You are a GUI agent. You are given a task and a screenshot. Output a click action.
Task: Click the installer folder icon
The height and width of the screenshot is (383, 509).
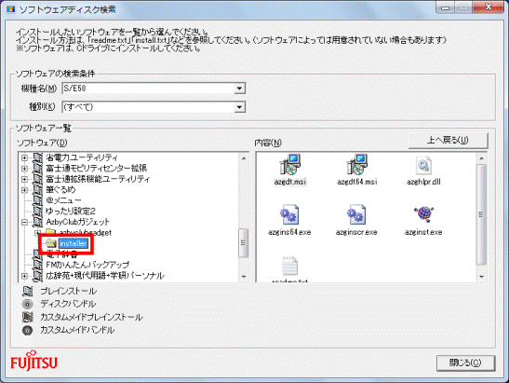[x=51, y=243]
